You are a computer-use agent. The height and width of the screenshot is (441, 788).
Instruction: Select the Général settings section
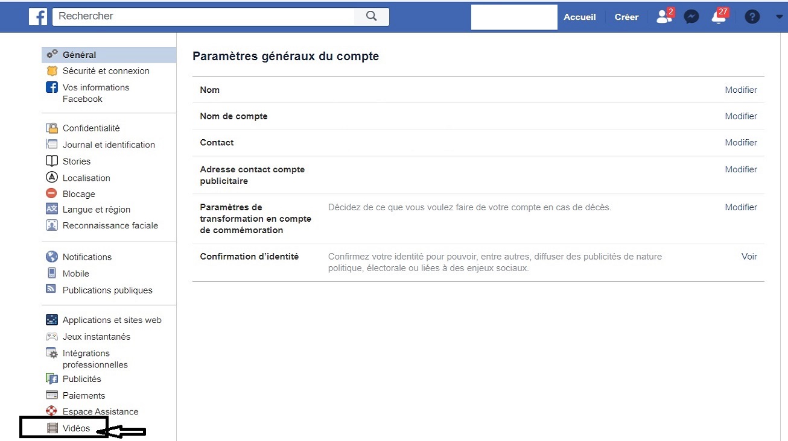pyautogui.click(x=109, y=55)
